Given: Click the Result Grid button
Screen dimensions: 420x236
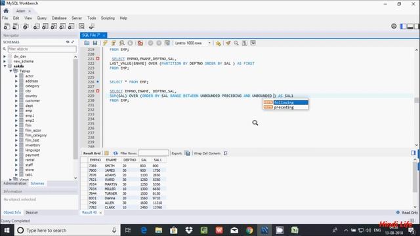Looking at the screenshot, I should [92, 153].
